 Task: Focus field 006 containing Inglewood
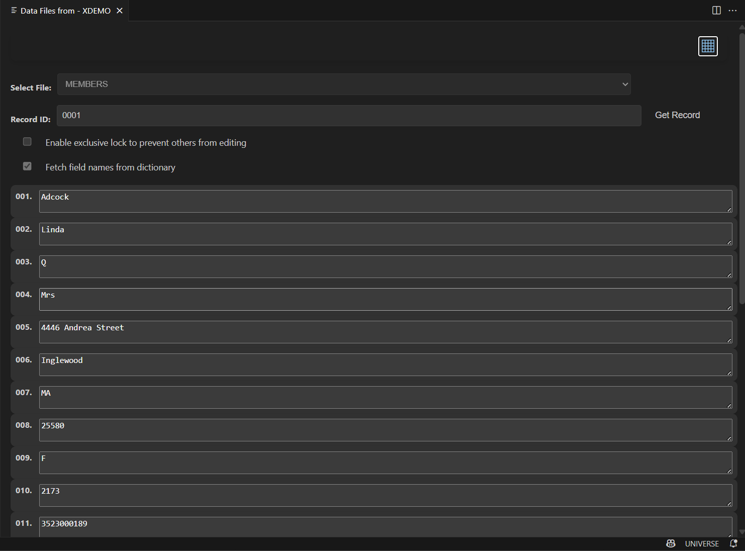pos(385,364)
